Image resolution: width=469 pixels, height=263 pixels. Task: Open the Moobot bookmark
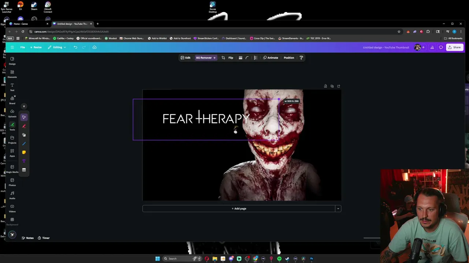click(x=111, y=38)
